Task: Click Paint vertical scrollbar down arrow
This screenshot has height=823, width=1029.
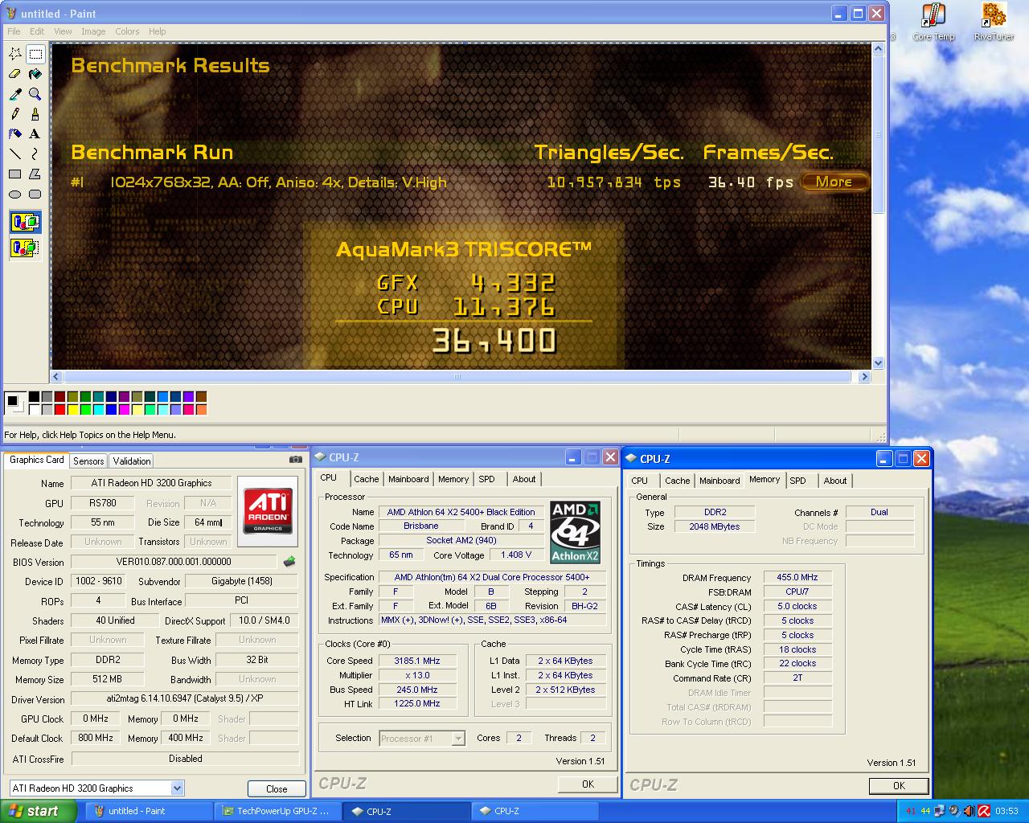Action: click(x=878, y=362)
